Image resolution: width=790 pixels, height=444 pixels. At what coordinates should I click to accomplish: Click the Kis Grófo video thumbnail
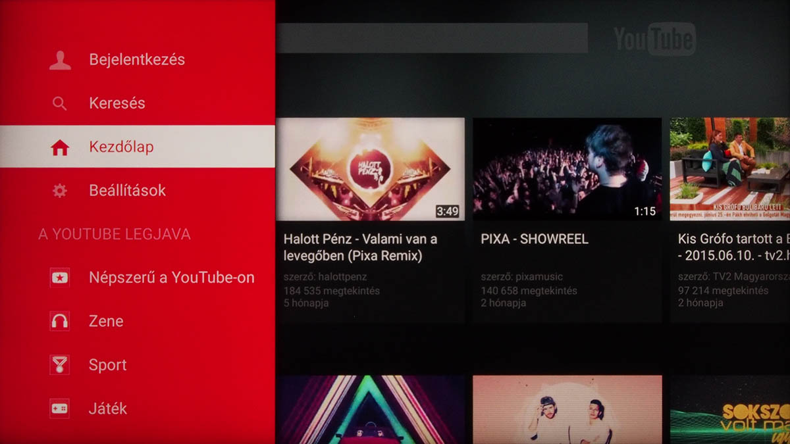(729, 169)
